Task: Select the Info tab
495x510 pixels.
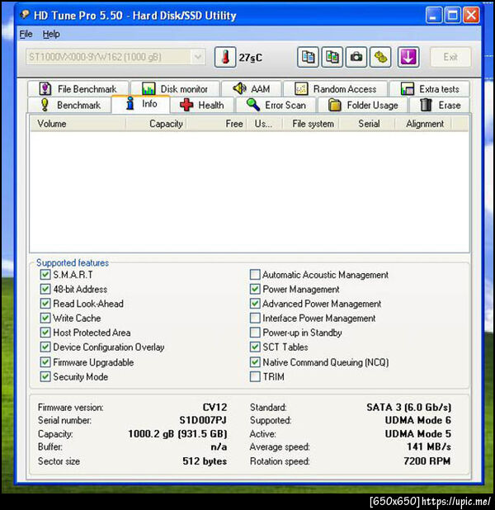Action: tap(140, 104)
